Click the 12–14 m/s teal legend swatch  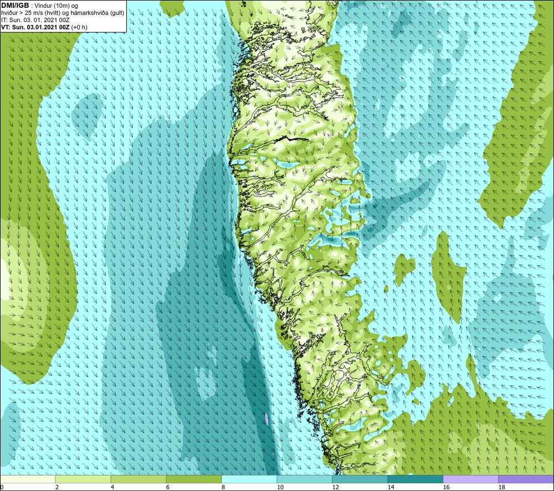[x=360, y=479]
